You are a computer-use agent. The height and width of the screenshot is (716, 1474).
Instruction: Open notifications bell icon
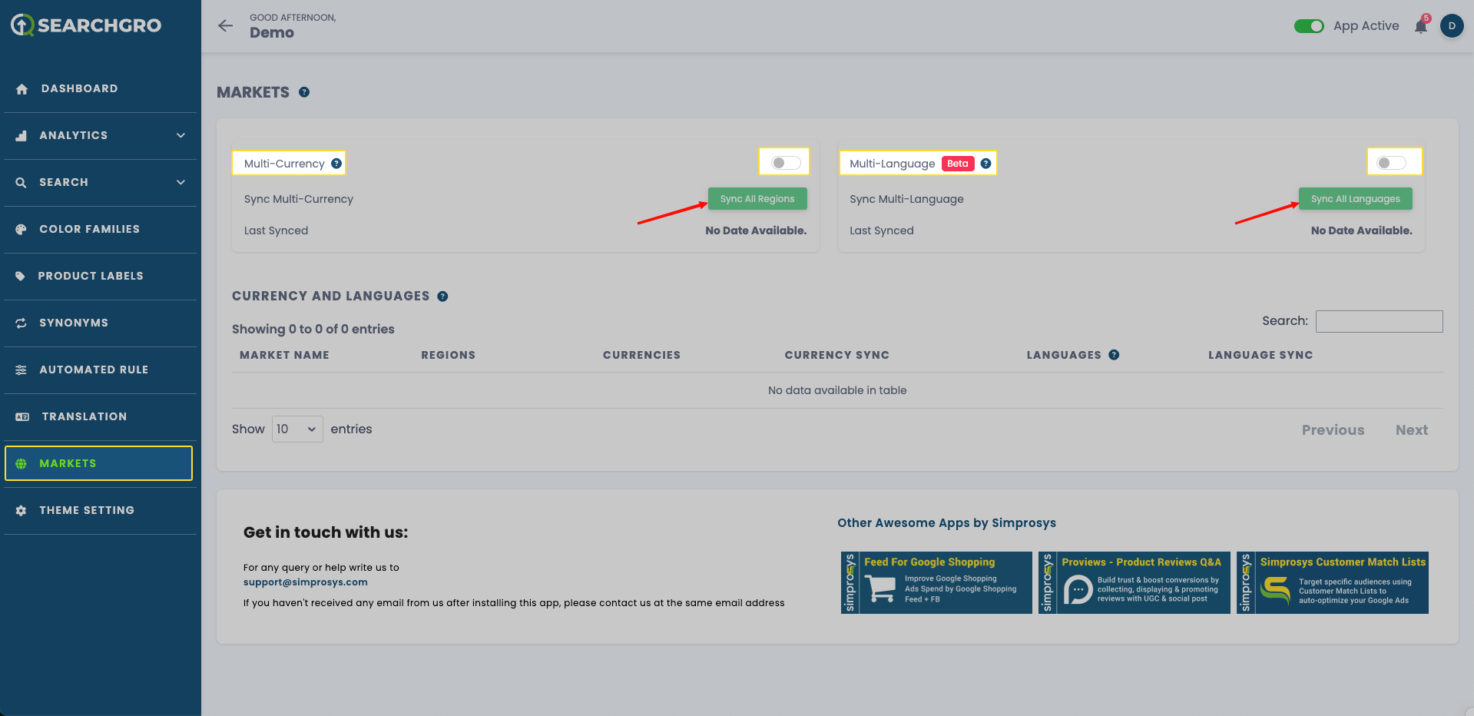click(x=1421, y=26)
